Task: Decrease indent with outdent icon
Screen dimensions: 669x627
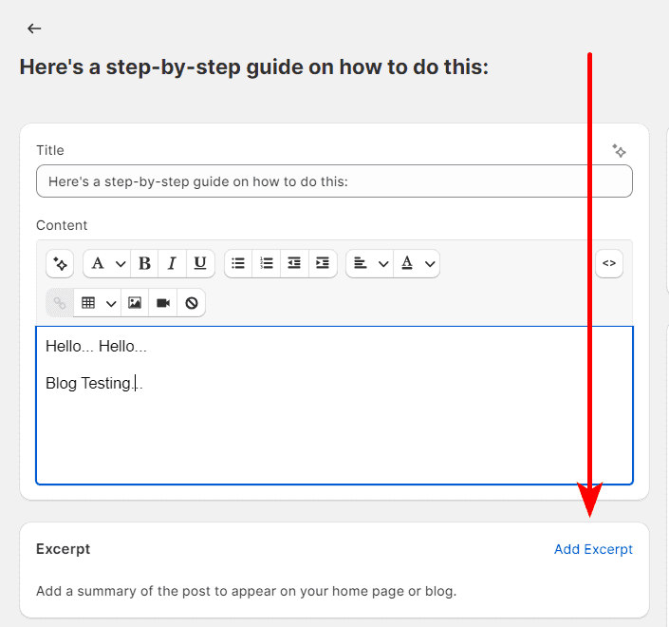Action: 294,264
